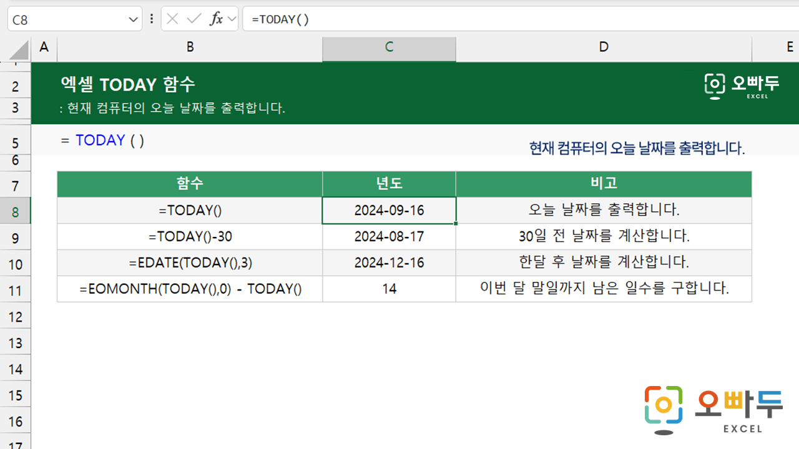This screenshot has height=449, width=799.
Task: Select row 12 header
Action: coord(15,317)
